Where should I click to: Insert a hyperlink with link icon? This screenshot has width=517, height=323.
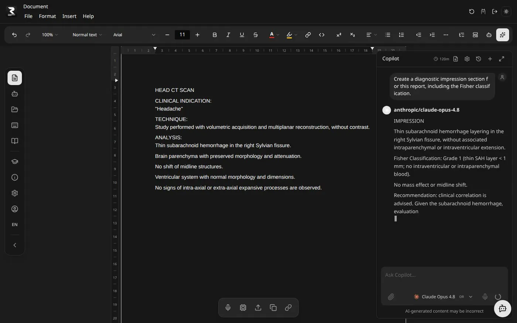[308, 35]
